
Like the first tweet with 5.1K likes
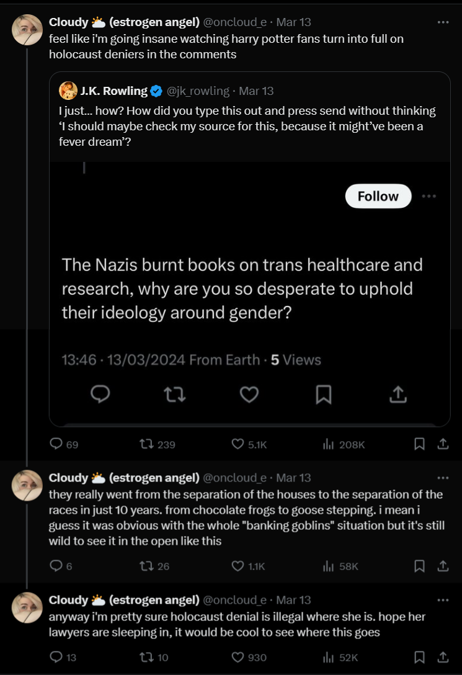tap(238, 444)
